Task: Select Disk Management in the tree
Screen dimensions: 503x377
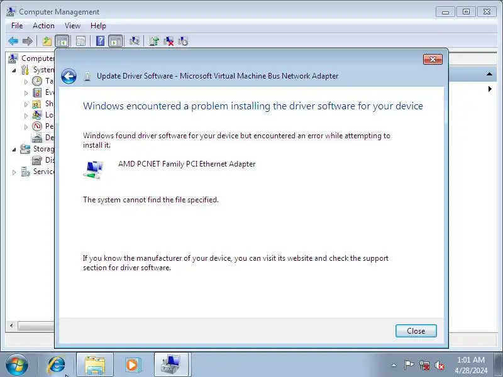Action: 43,160
